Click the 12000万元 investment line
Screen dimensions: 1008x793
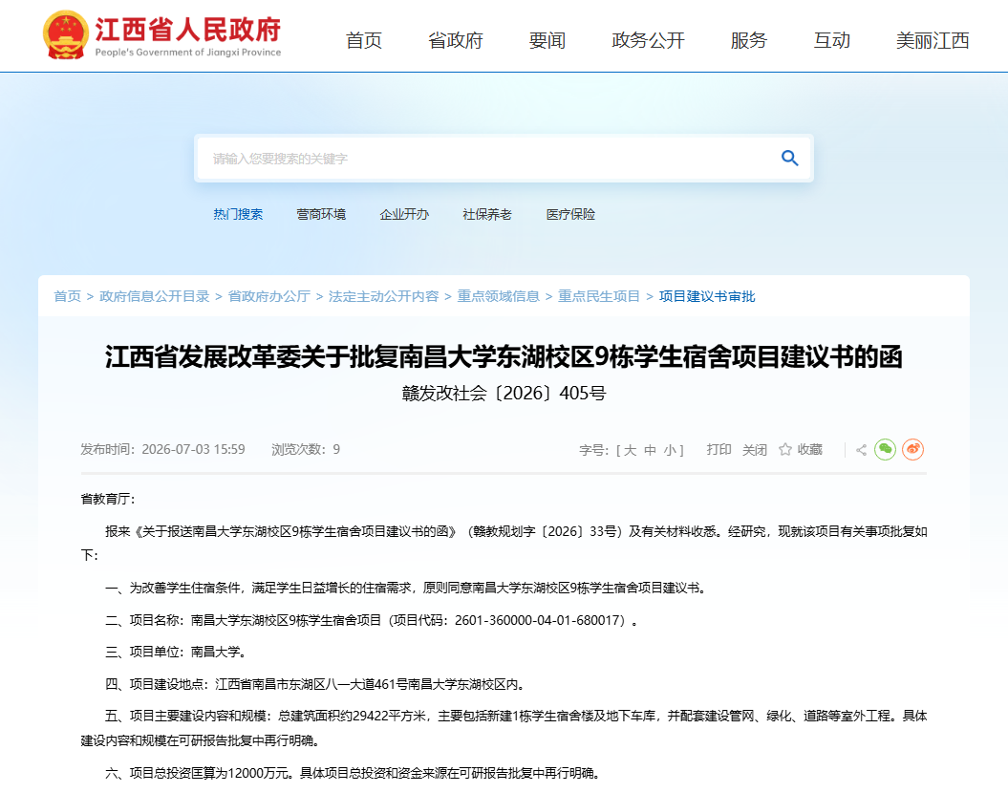click(x=354, y=773)
